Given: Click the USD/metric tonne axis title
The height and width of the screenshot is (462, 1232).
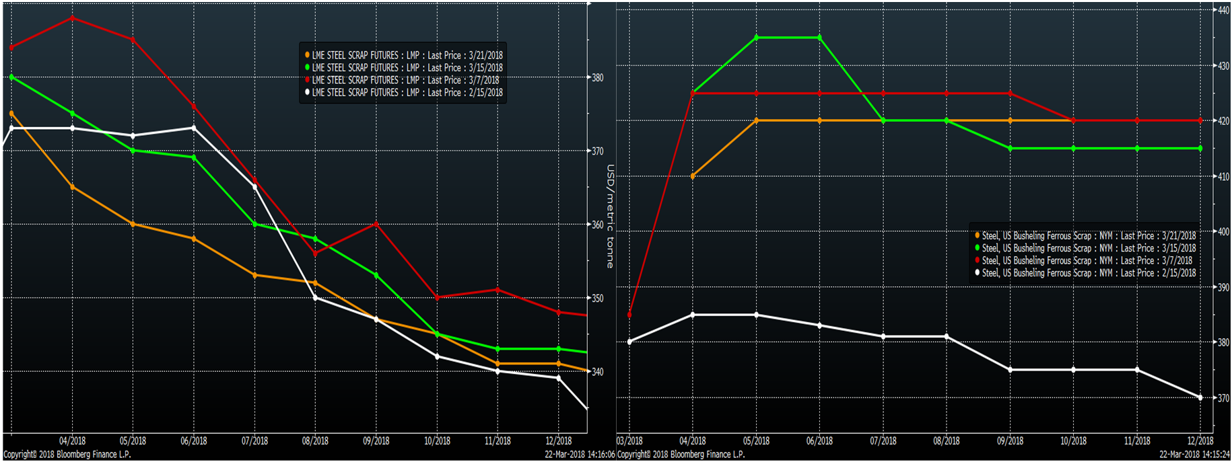Looking at the screenshot, I should pyautogui.click(x=610, y=217).
